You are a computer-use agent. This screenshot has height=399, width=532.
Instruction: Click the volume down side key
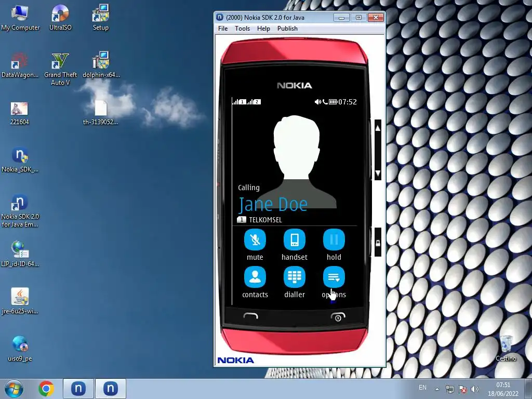[x=378, y=173]
